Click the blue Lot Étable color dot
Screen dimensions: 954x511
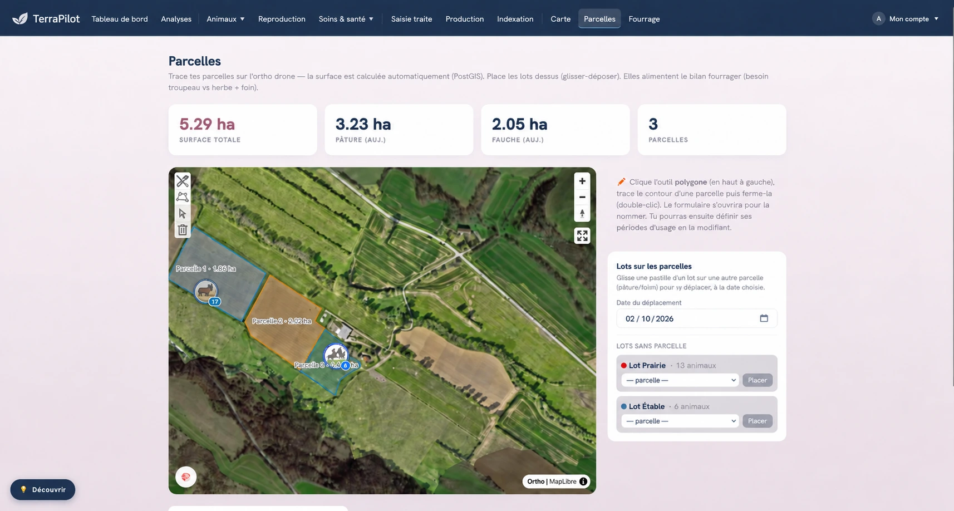pyautogui.click(x=624, y=406)
